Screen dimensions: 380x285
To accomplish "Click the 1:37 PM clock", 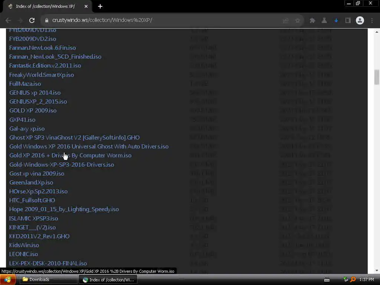I will (x=366, y=280).
